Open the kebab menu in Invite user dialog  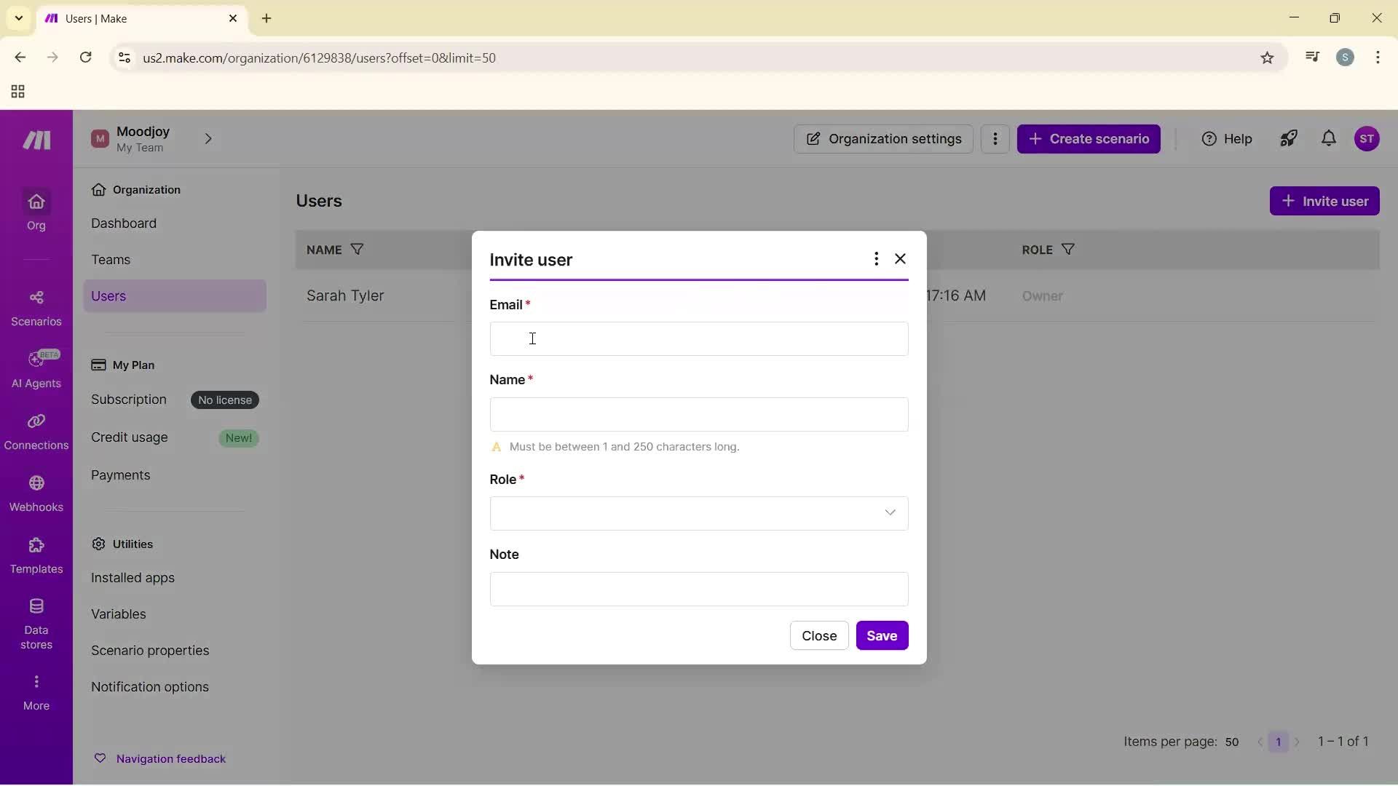(876, 258)
